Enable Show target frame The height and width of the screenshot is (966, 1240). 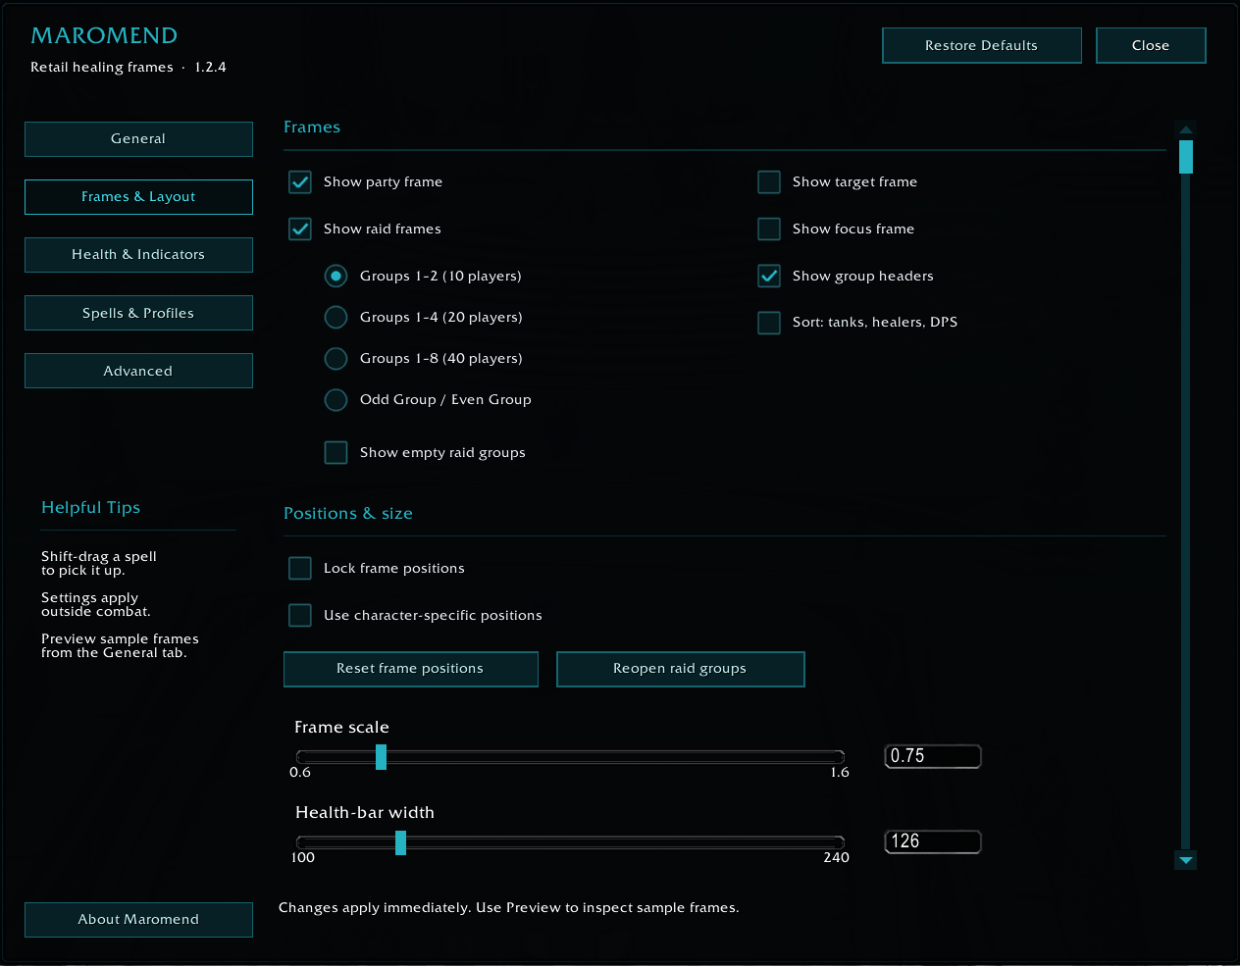click(x=769, y=182)
